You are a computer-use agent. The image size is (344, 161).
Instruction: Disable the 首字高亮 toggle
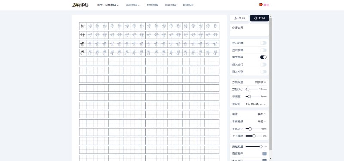tap(263, 57)
